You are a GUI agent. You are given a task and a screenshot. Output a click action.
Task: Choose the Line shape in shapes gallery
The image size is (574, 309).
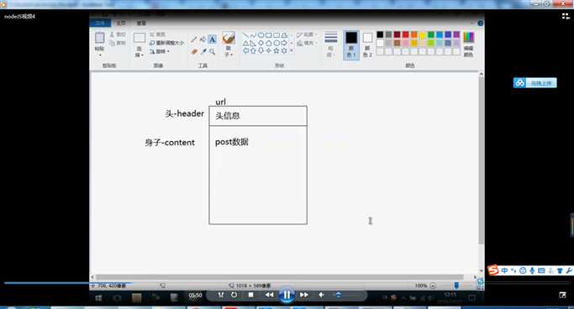pos(245,35)
